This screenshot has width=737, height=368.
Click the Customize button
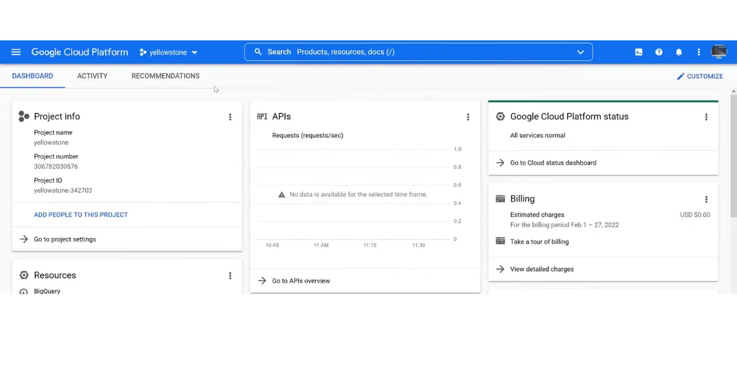(x=700, y=77)
